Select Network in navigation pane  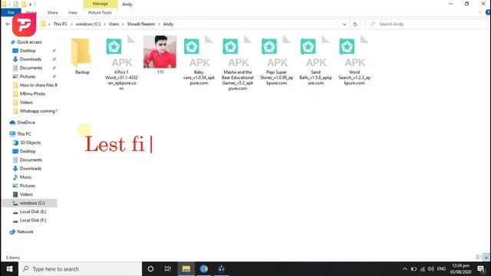coord(25,232)
